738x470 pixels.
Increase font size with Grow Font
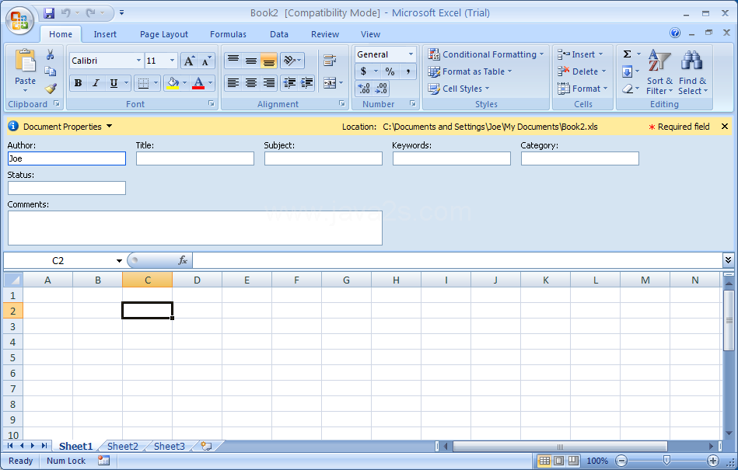point(189,61)
